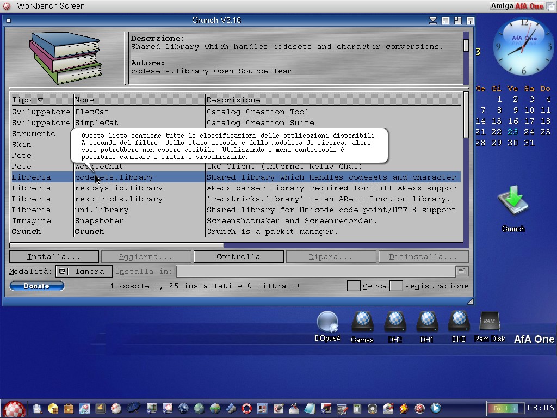
Task: Click the folder browse icon beside Installa in
Action: [x=462, y=271]
